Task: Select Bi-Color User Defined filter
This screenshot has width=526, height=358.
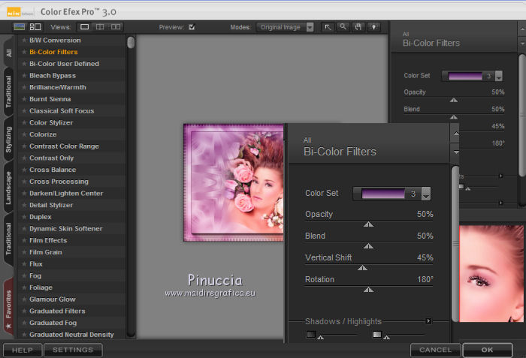Action: point(64,64)
